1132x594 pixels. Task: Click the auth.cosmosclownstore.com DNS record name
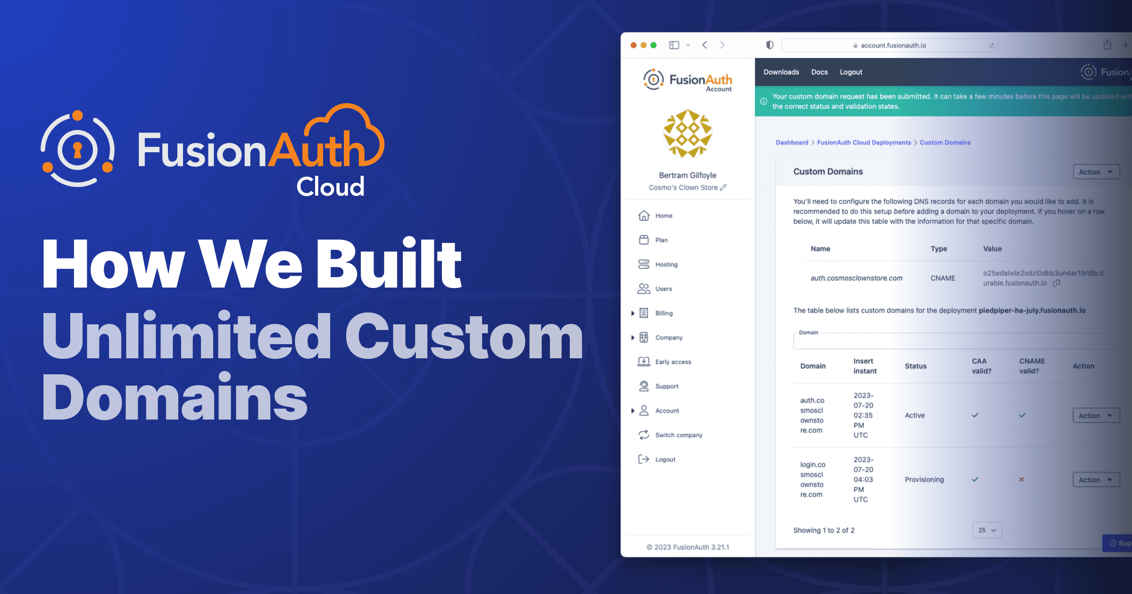pyautogui.click(x=857, y=278)
